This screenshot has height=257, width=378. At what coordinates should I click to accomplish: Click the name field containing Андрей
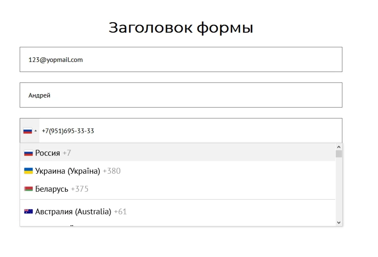click(x=181, y=95)
